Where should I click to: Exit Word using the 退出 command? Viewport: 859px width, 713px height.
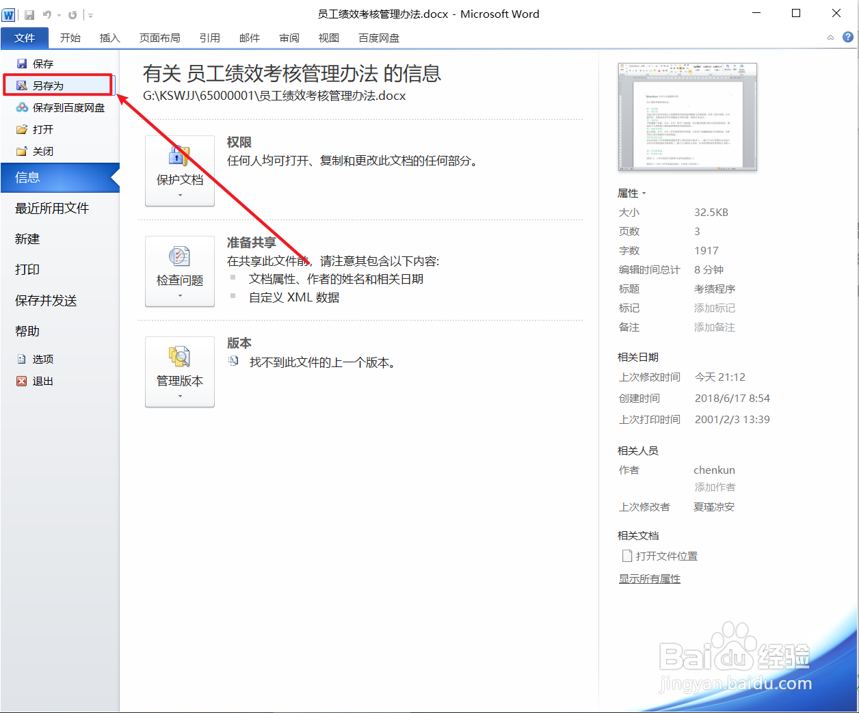coord(41,381)
